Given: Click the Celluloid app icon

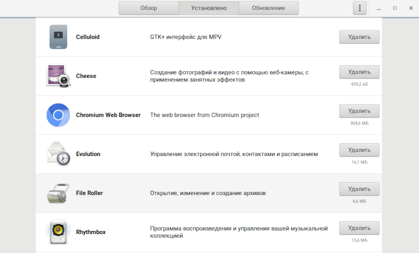Looking at the screenshot, I should (x=58, y=37).
